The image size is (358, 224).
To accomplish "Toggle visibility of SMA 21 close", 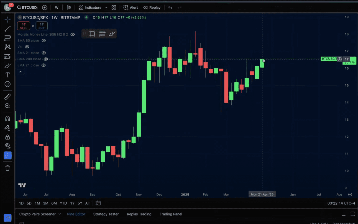I will [44, 53].
